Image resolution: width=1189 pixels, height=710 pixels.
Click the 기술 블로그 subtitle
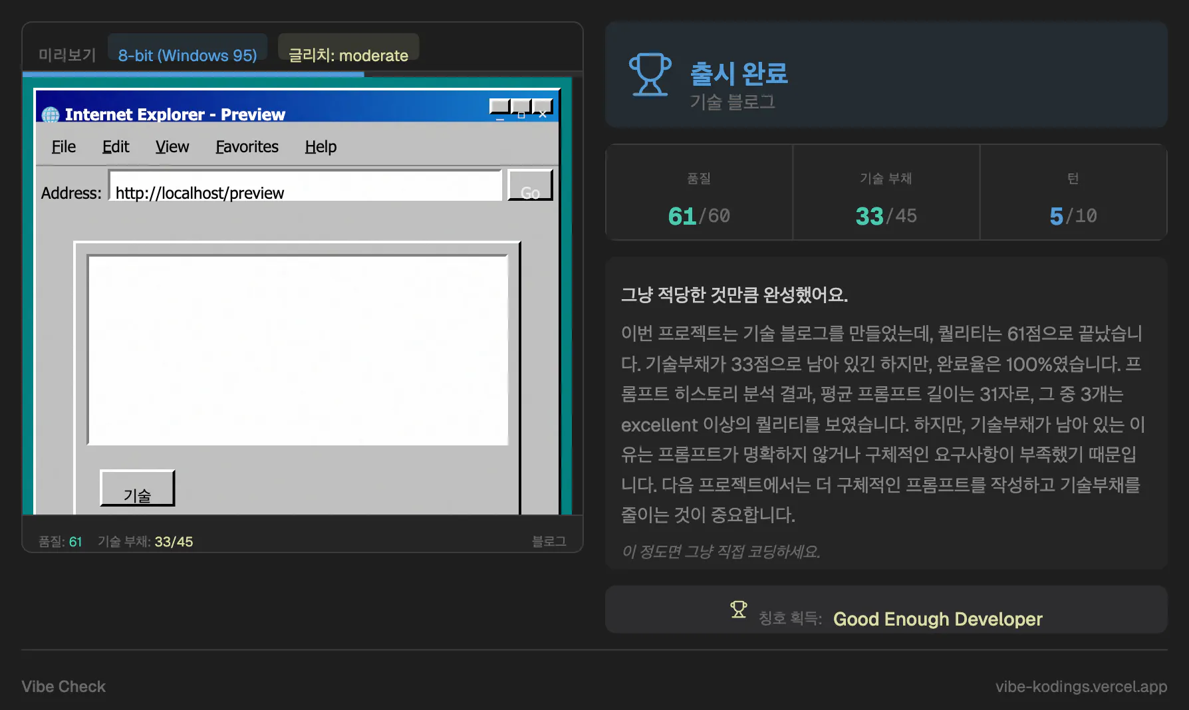coord(732,102)
